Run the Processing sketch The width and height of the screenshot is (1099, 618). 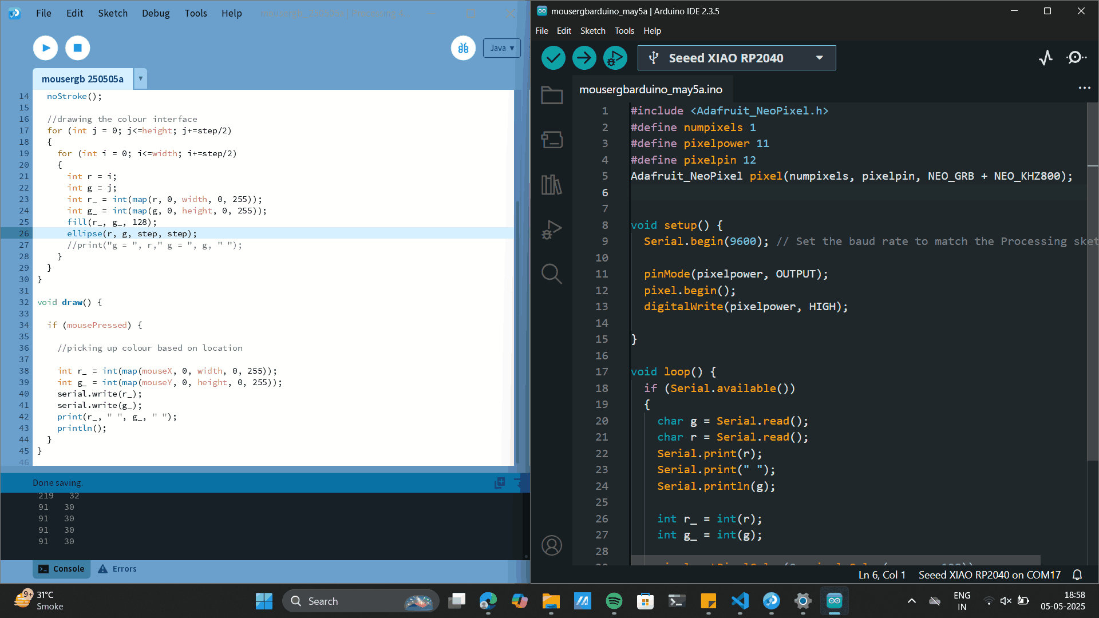coord(46,48)
